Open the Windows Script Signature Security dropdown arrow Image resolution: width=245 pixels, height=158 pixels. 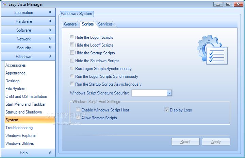(x=169, y=93)
